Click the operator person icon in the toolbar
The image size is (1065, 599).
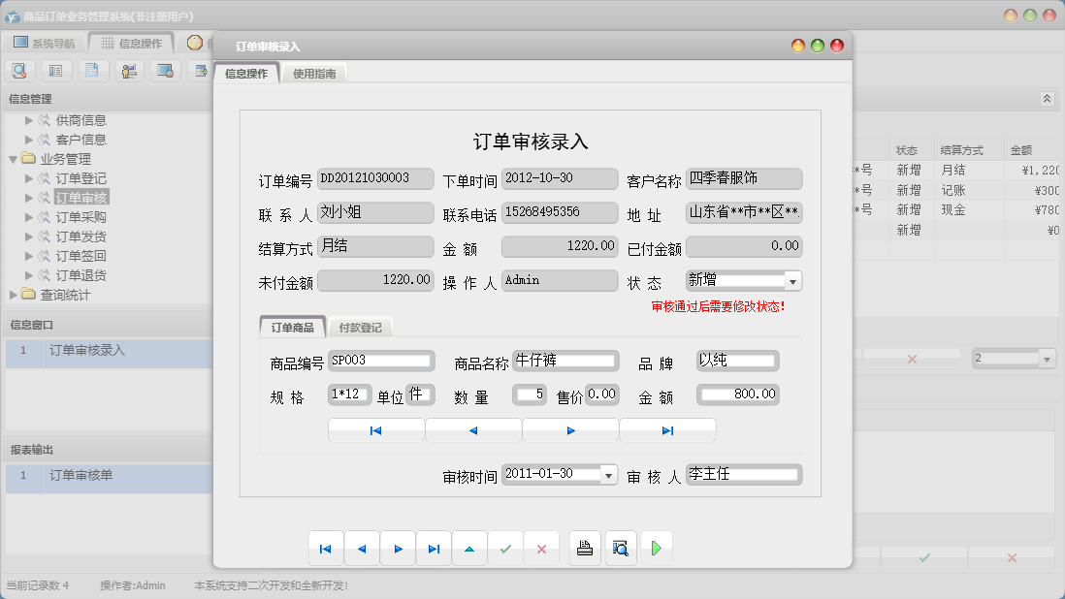pyautogui.click(x=129, y=71)
